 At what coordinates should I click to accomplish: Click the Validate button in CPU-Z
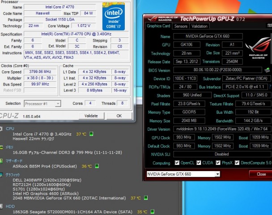coord(91,116)
